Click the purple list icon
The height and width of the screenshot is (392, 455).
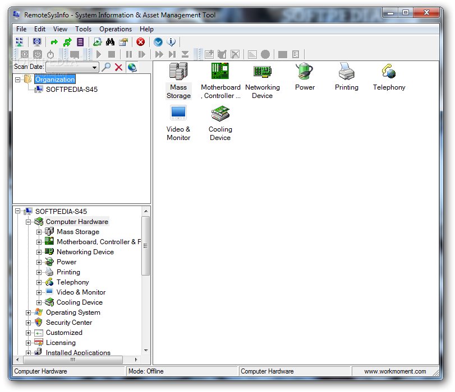coord(80,43)
